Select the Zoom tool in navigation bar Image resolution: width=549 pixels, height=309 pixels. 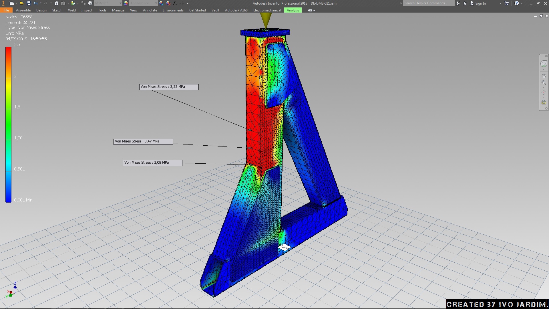544,83
